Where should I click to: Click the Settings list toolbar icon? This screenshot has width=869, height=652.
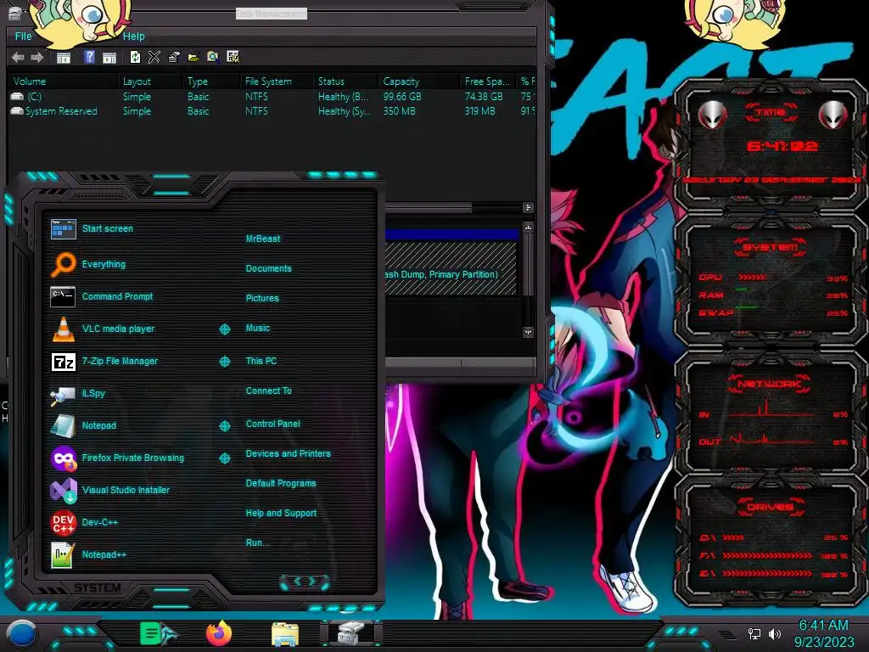tap(233, 57)
